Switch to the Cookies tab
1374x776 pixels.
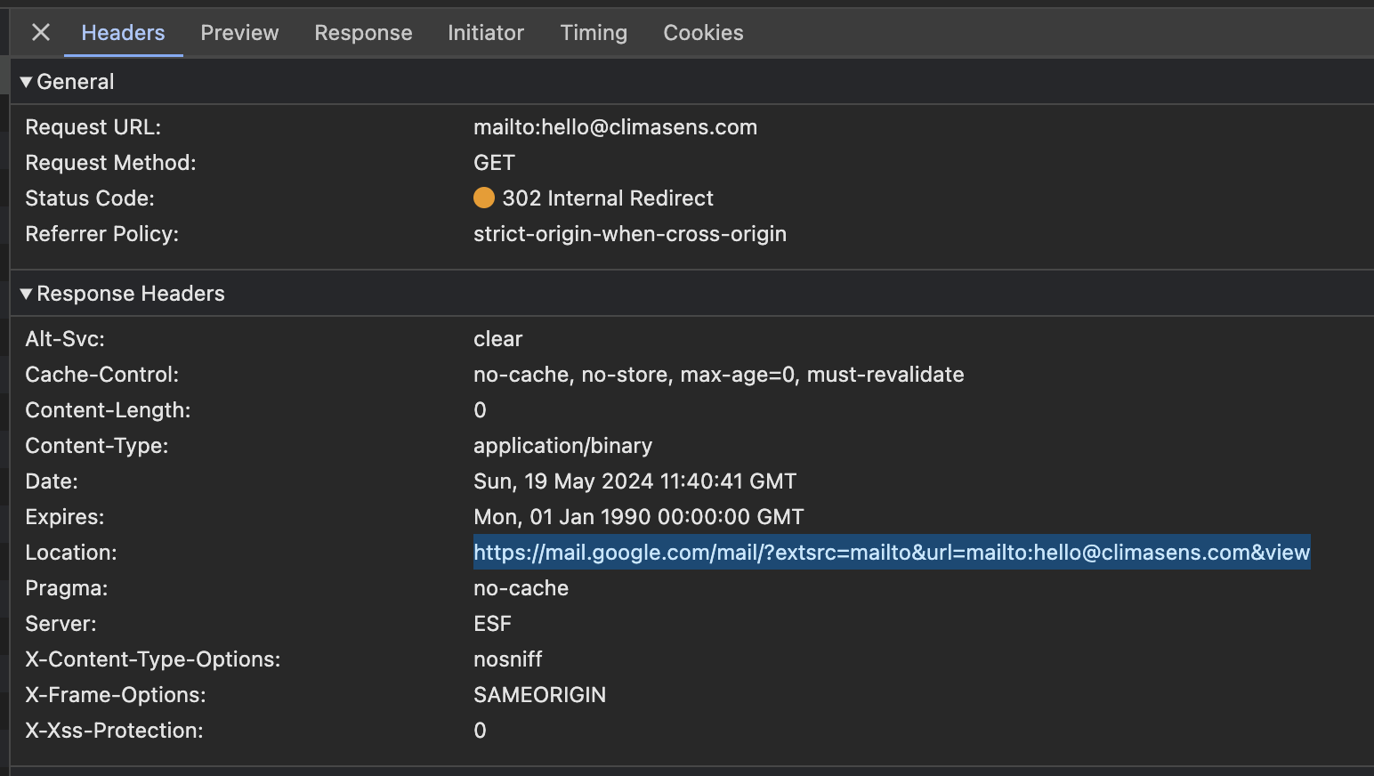click(703, 33)
